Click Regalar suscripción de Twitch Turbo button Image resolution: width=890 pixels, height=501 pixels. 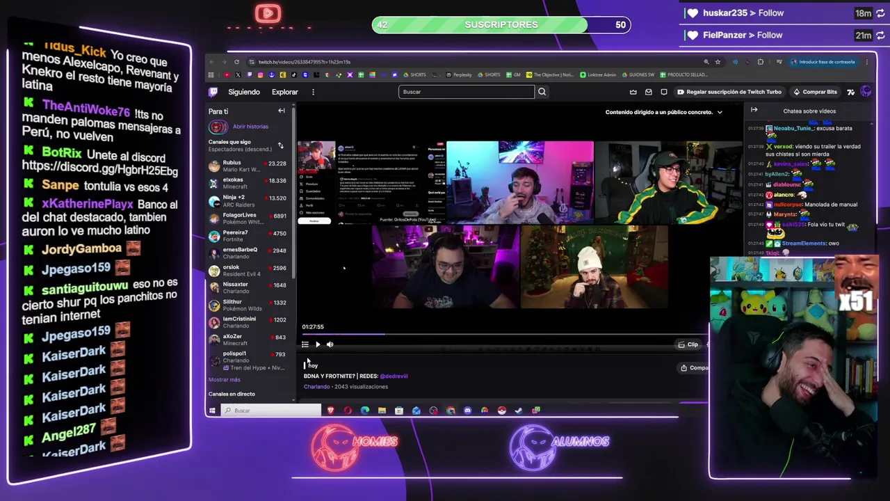(729, 92)
